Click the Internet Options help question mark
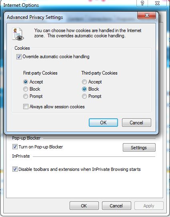The width and height of the screenshot is (170, 217). [x=142, y=3]
